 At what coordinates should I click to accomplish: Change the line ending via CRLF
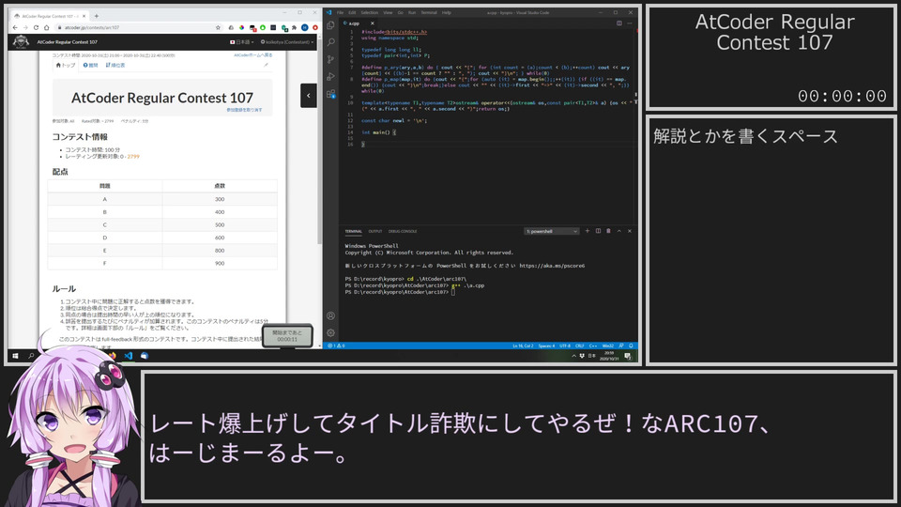[580, 346]
